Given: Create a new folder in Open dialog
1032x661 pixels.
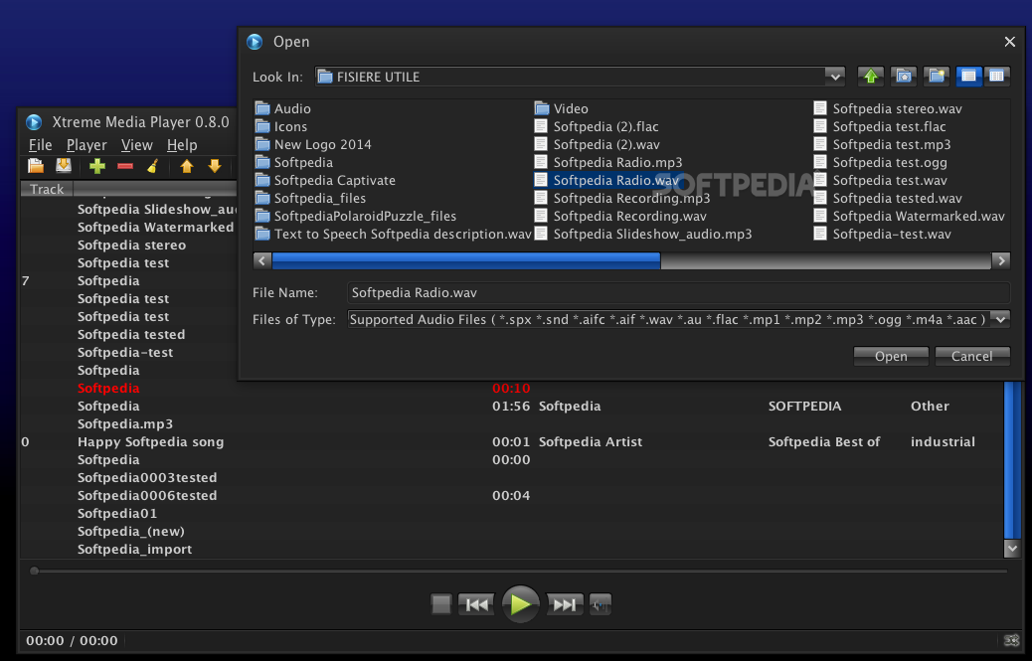Looking at the screenshot, I should pos(936,77).
